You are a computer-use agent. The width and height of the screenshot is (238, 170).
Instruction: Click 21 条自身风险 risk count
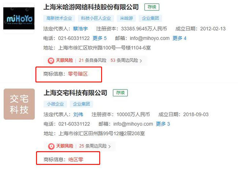coord(93,60)
